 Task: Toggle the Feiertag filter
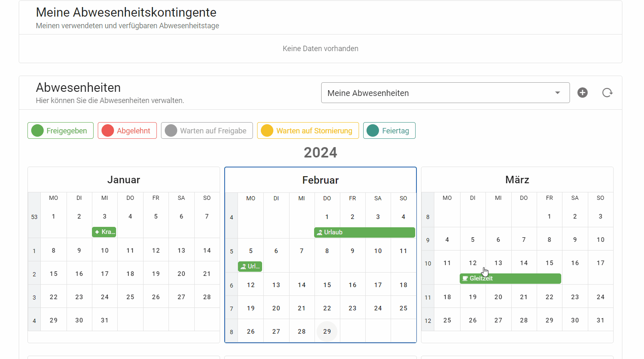389,130
